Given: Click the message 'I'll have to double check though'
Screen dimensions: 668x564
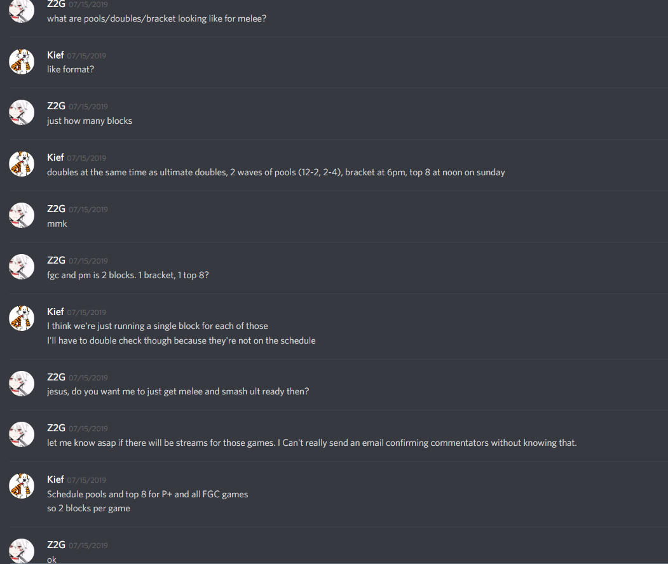Looking at the screenshot, I should point(181,340).
